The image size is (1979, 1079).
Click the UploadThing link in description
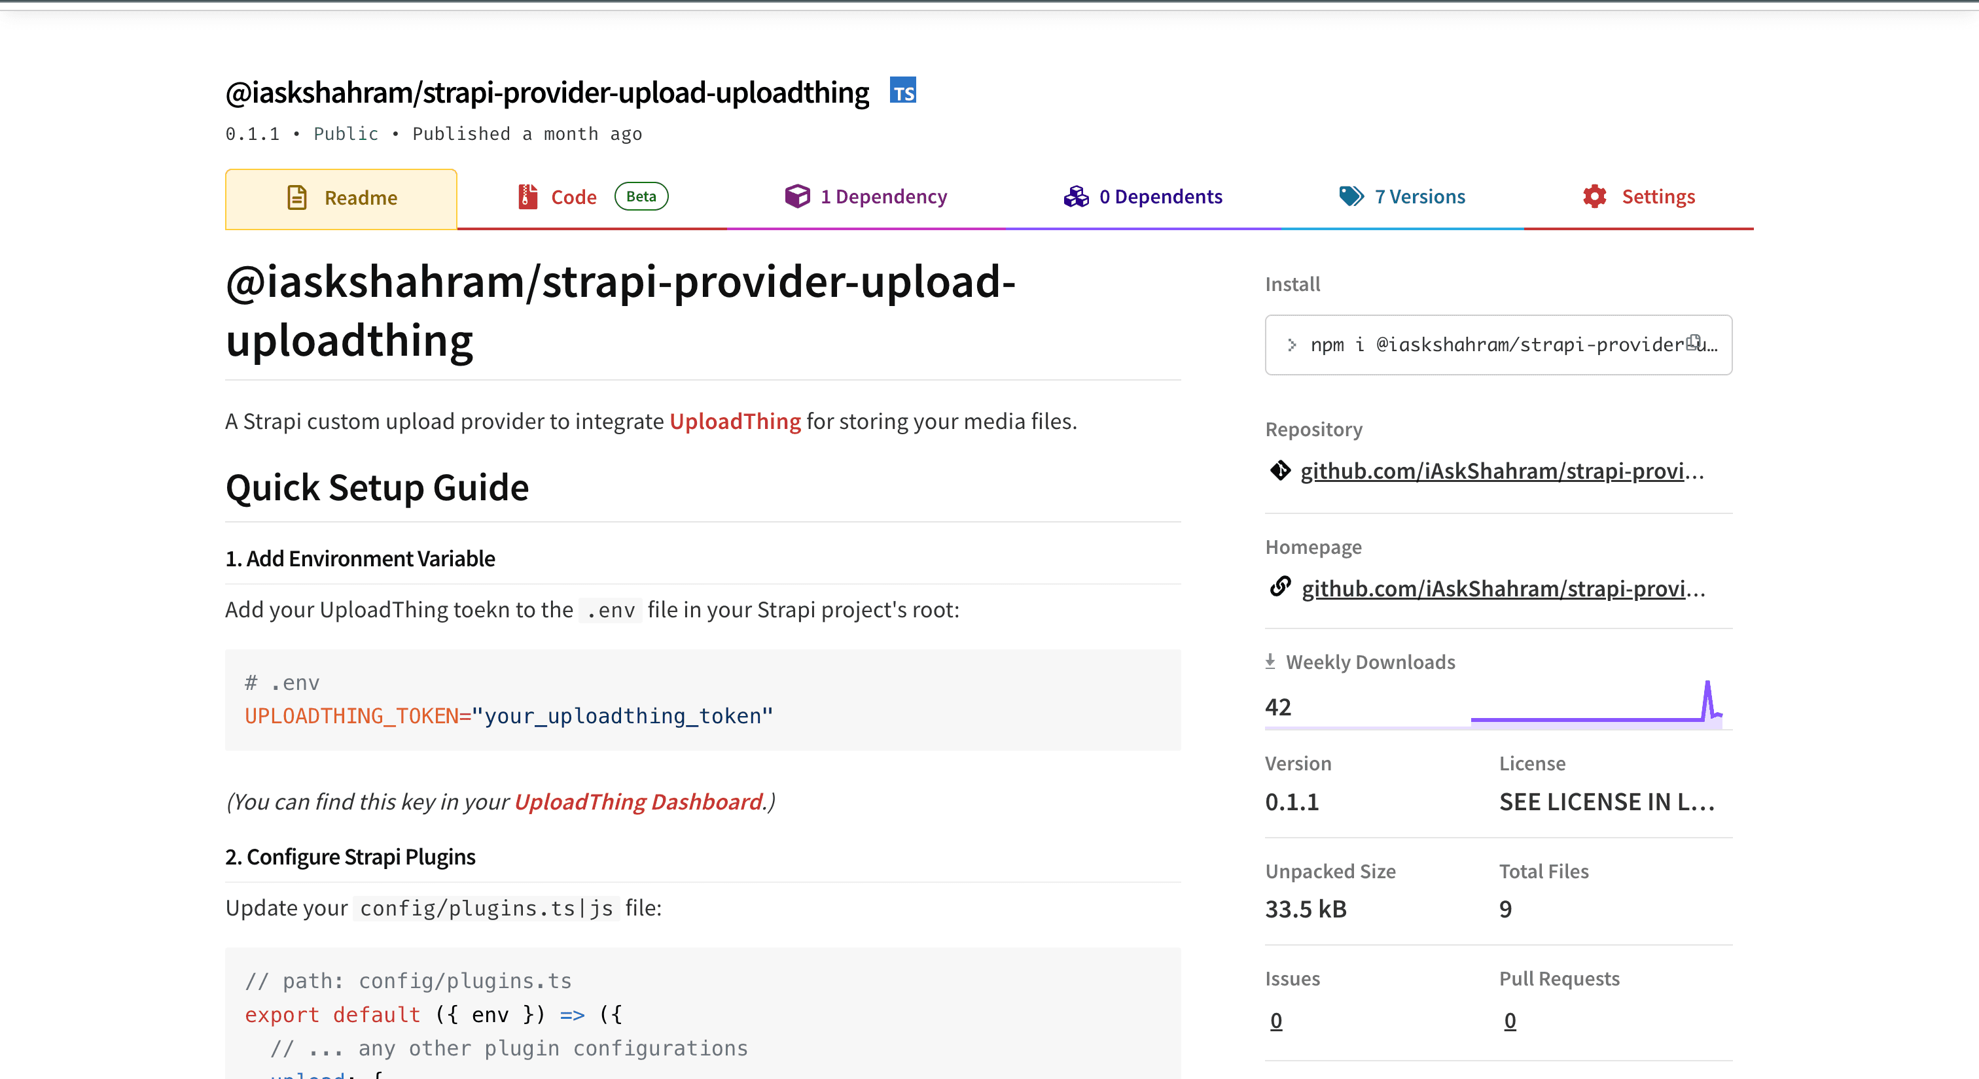tap(735, 421)
